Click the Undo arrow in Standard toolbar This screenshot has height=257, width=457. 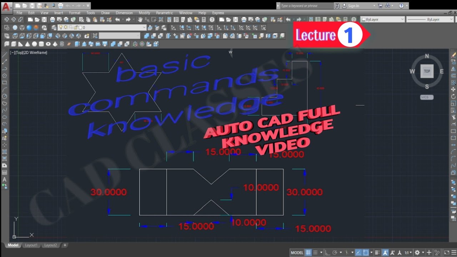click(x=117, y=19)
